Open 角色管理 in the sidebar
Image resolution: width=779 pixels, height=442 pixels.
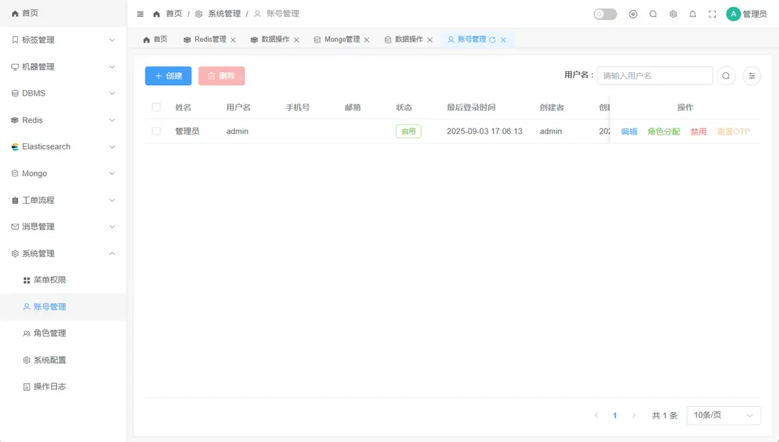(63, 333)
